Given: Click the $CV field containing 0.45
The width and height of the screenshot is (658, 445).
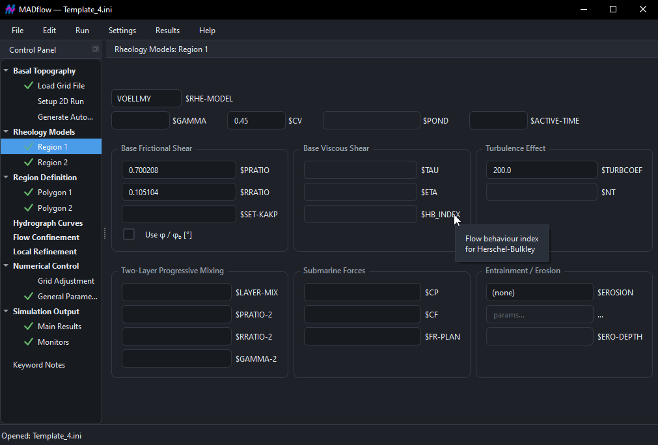Looking at the screenshot, I should pyautogui.click(x=256, y=120).
